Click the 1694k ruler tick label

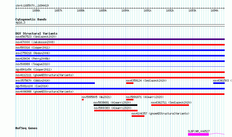click(214, 11)
